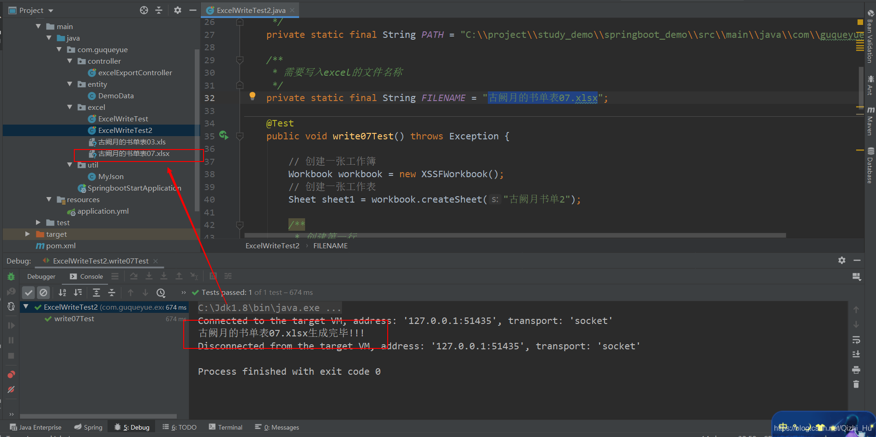Click the intention lightbulb on line 32
This screenshot has height=437, width=876.
click(252, 96)
